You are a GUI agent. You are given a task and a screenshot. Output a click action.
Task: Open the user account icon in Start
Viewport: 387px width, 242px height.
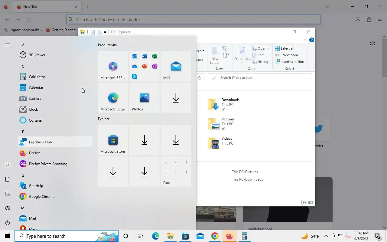8,165
